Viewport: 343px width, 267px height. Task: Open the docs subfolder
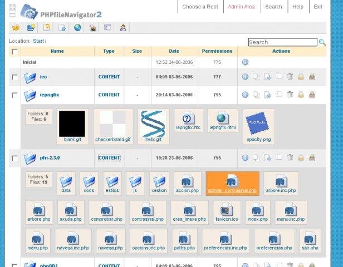[x=89, y=184]
